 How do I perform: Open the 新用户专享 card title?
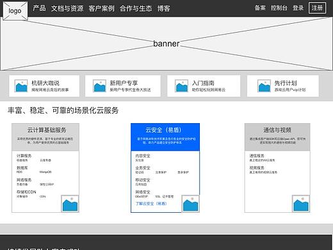point(124,83)
